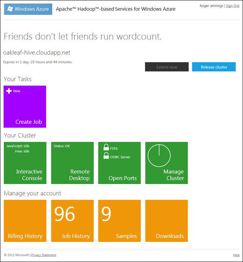The height and width of the screenshot is (262, 243).
Task: Click the Sign Out link
Action: pos(232,6)
